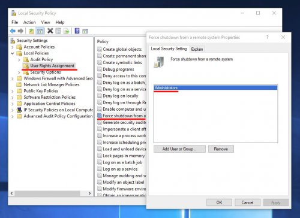Open the Action menu

[x=29, y=22]
